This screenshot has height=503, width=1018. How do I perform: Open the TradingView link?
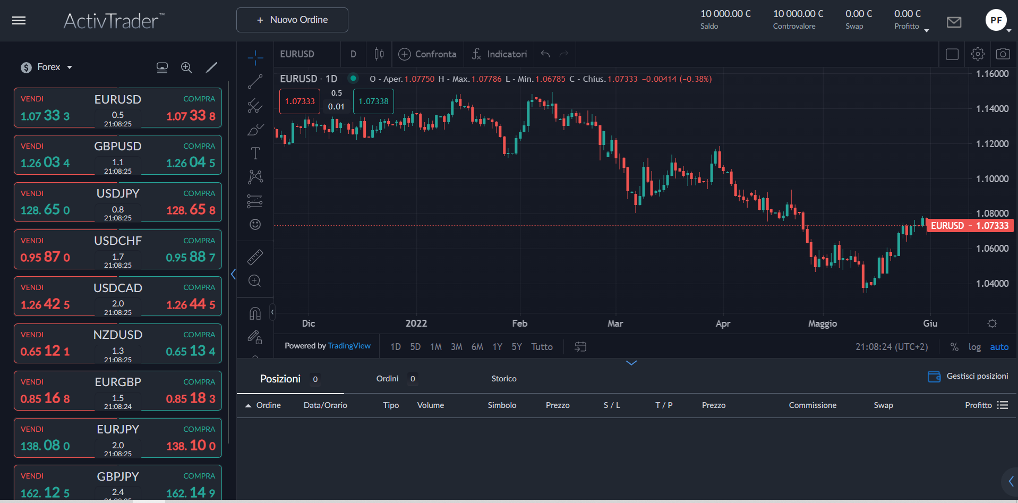[x=349, y=346]
